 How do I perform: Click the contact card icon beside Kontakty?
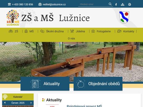tap(119, 31)
